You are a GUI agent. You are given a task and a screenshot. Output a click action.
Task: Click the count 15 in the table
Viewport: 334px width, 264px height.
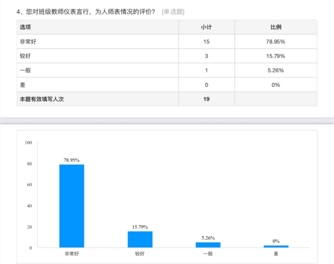[x=206, y=41]
